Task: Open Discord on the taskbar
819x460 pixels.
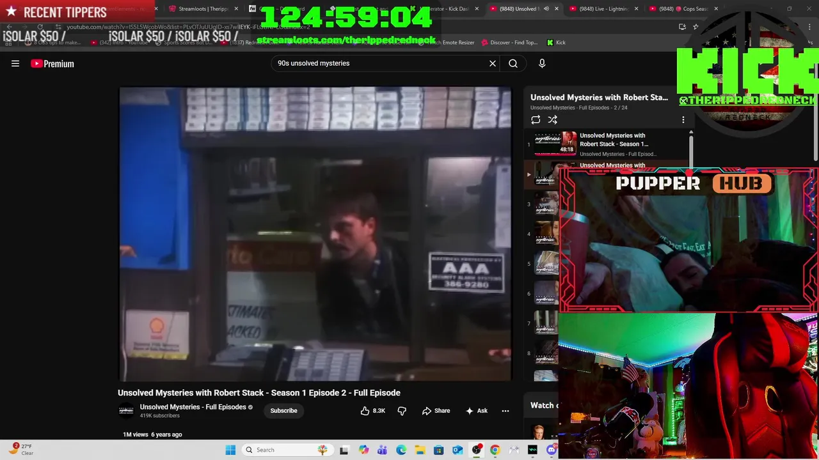Action: click(x=551, y=450)
